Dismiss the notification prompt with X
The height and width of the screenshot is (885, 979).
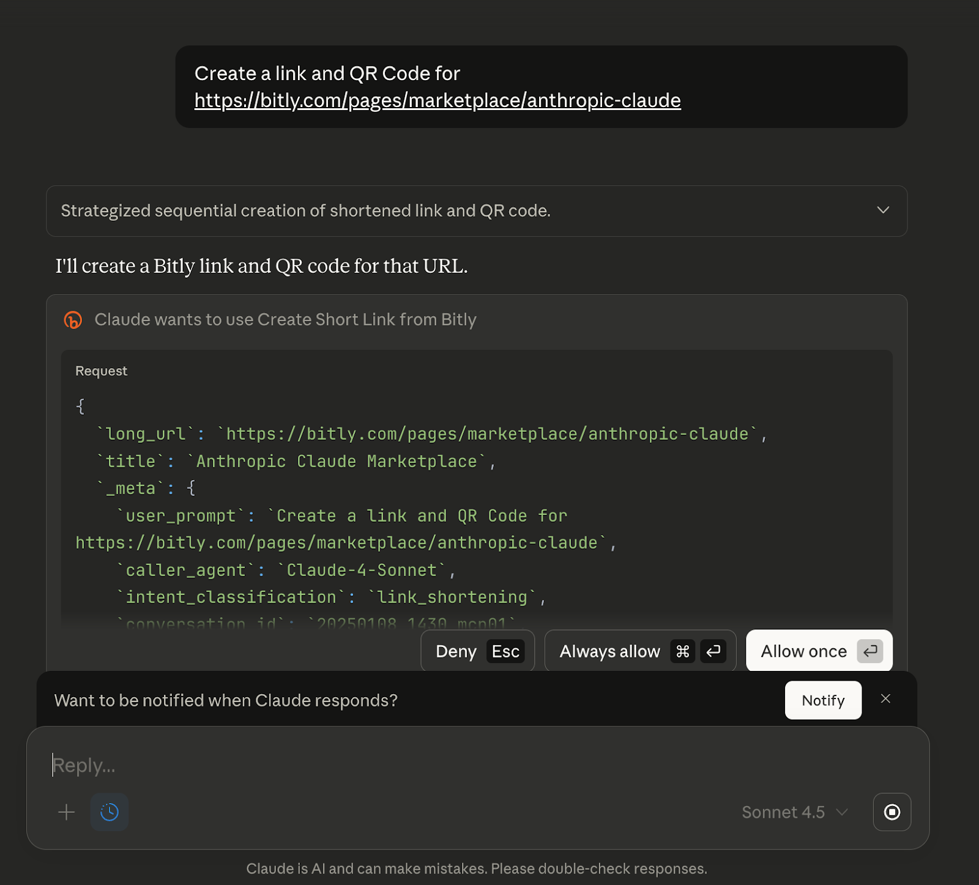click(885, 699)
